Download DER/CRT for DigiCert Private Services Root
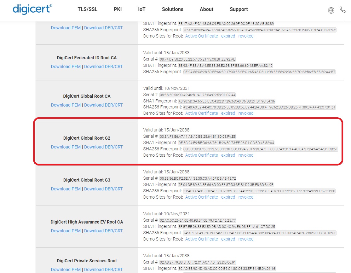 [103, 270]
